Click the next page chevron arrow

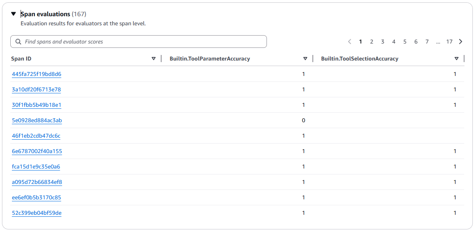[460, 41]
